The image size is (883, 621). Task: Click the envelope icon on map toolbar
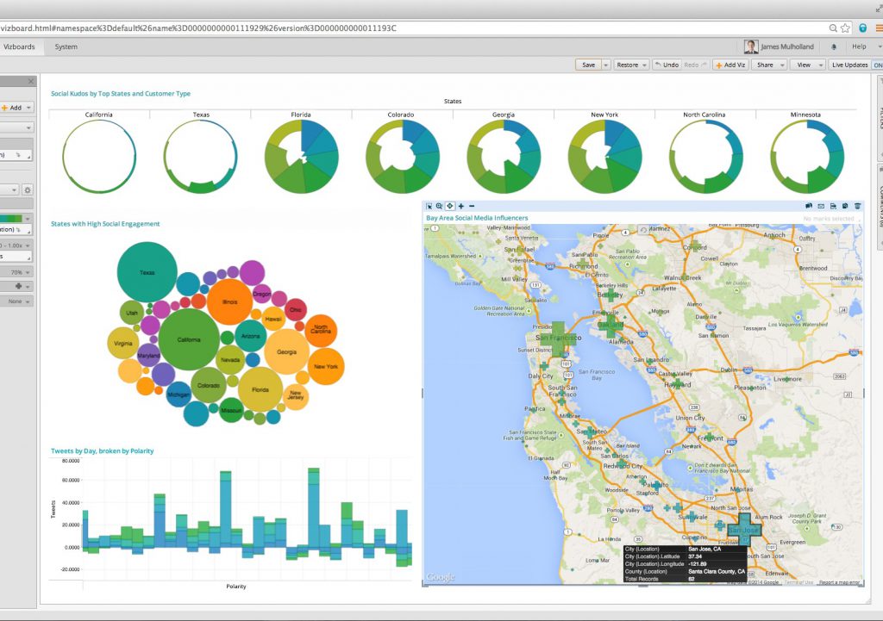(x=821, y=206)
